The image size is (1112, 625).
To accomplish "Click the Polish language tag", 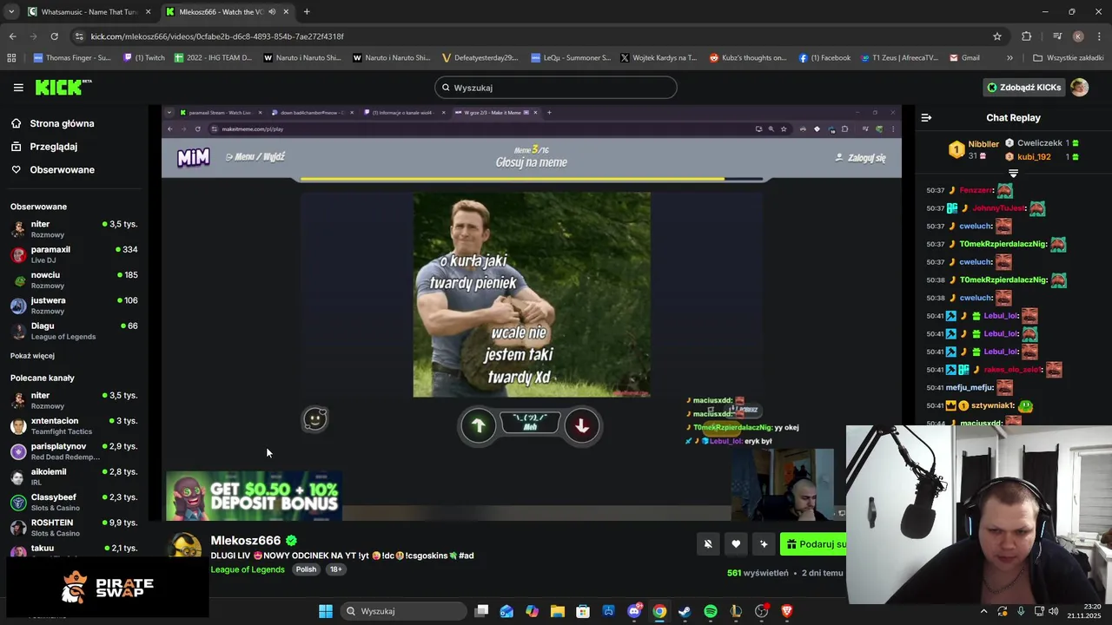I will [306, 569].
